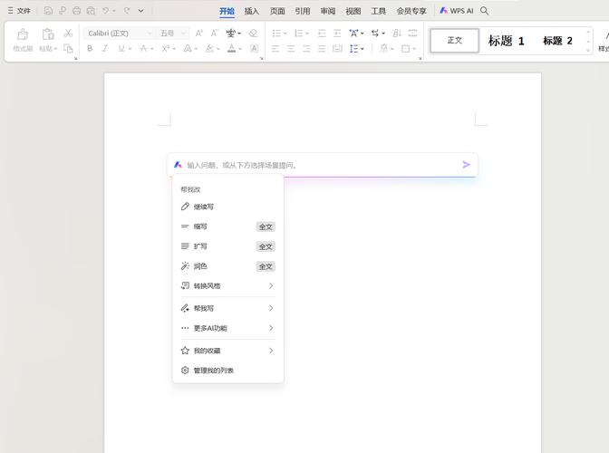Click the decrease indent icon
The image size is (609, 453).
coord(322,34)
